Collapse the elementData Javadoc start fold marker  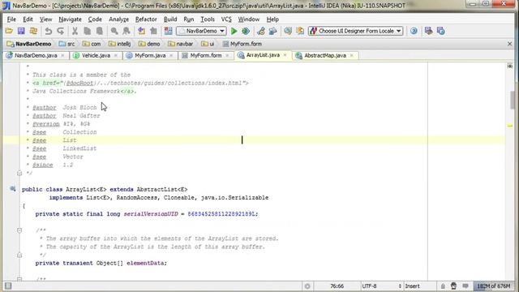tap(19, 230)
